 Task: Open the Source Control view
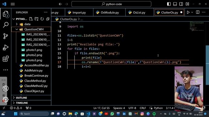click(6, 36)
